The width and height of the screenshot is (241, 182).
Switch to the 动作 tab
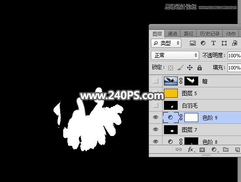pos(231,34)
